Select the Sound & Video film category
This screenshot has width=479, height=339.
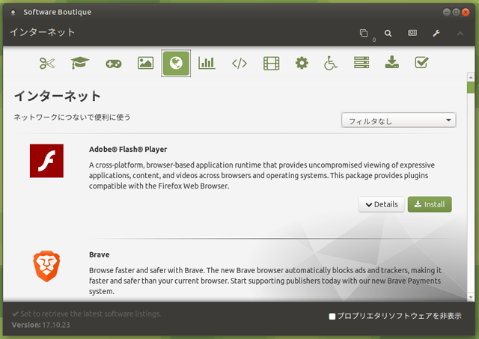tap(271, 63)
